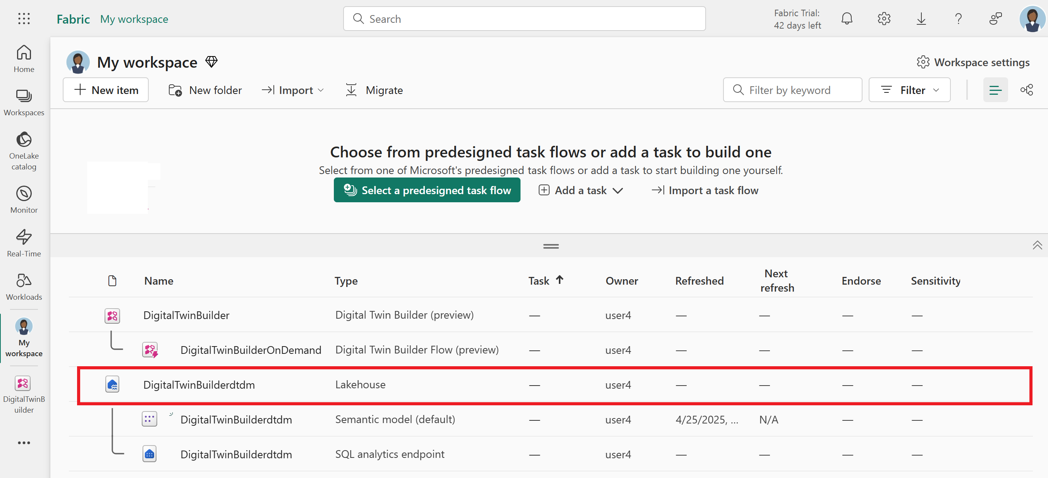1048x478 pixels.
Task: Open the Help question mark
Action: pos(959,18)
